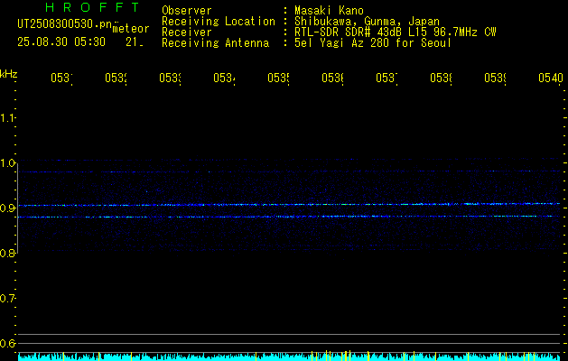Image resolution: width=568 pixels, height=361 pixels.
Task: Click the 'Observer' field label
Action: pos(187,11)
